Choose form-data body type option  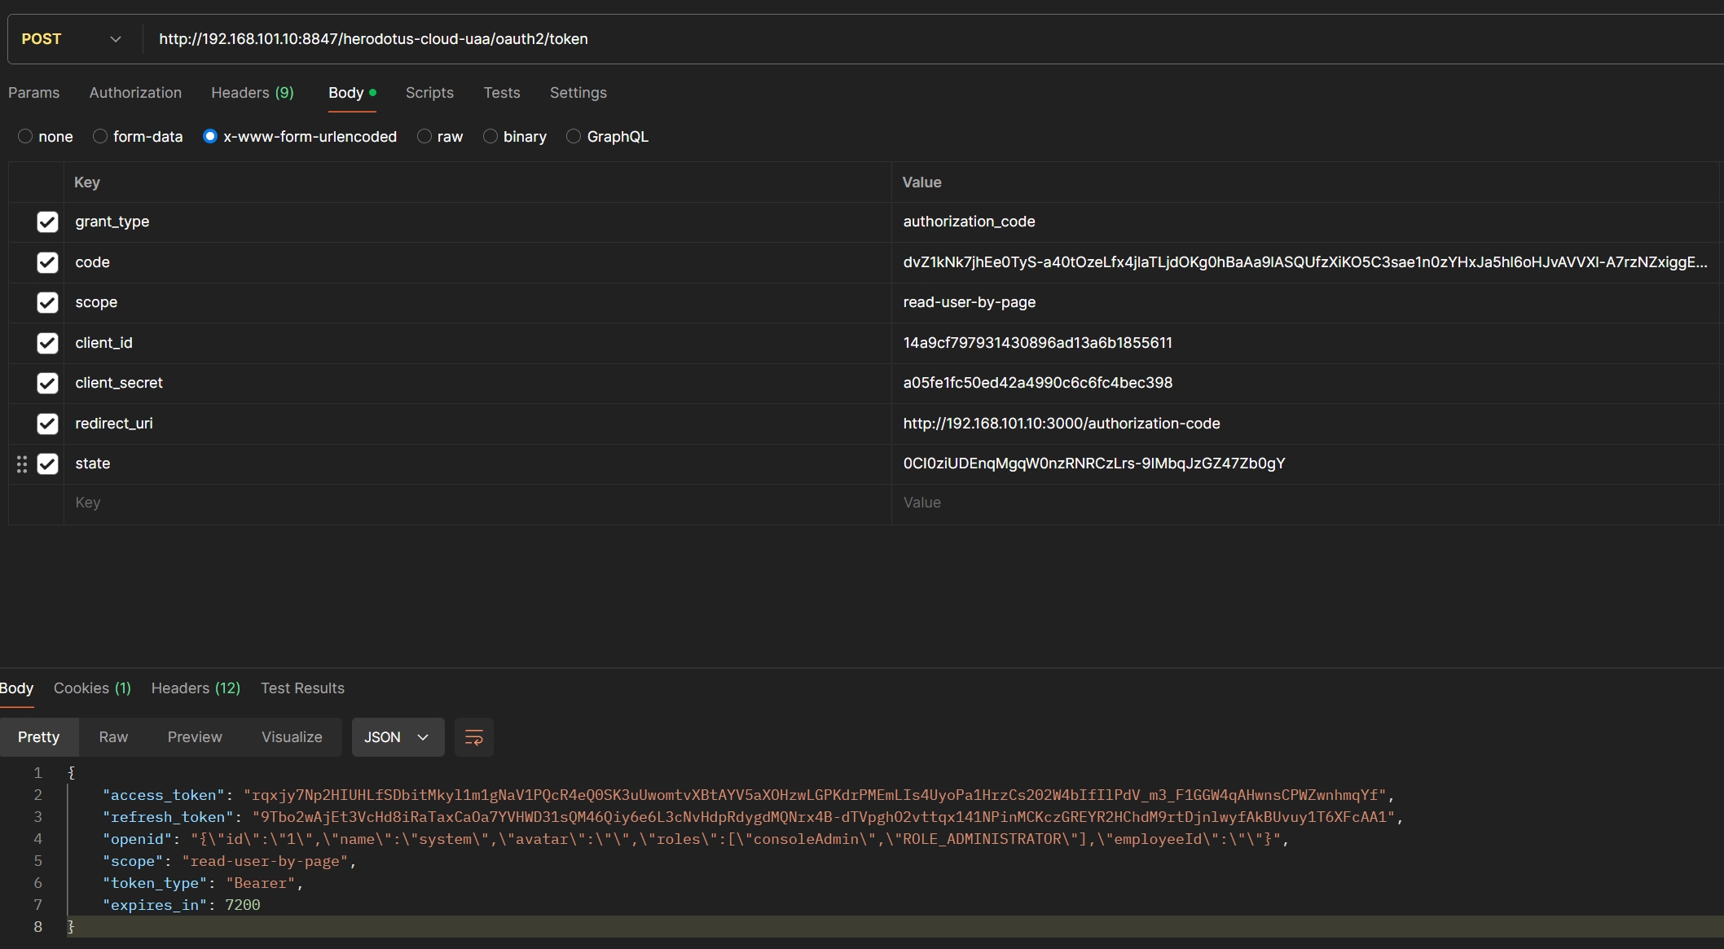point(100,137)
